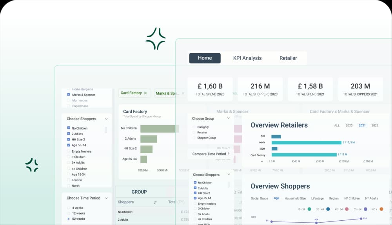392x225 pixels.
Task: Switch Overview Shoppers to Region
Action: 334,198
